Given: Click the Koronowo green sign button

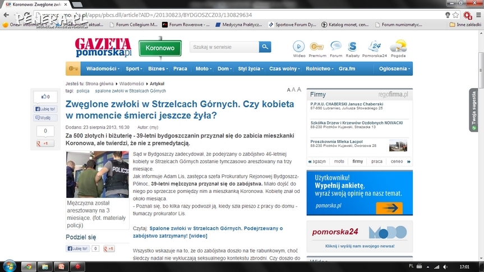Looking at the screenshot, I should click(160, 48).
